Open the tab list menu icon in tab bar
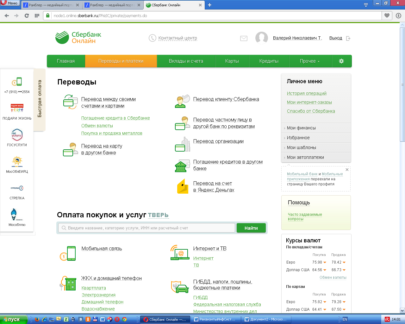Viewport: 405px width, 324px height. coord(366,5)
